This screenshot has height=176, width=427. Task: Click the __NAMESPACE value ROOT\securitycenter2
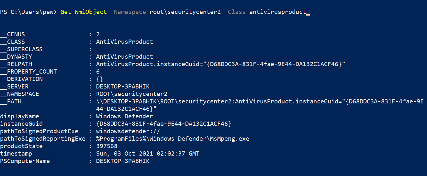pyautogui.click(x=132, y=94)
